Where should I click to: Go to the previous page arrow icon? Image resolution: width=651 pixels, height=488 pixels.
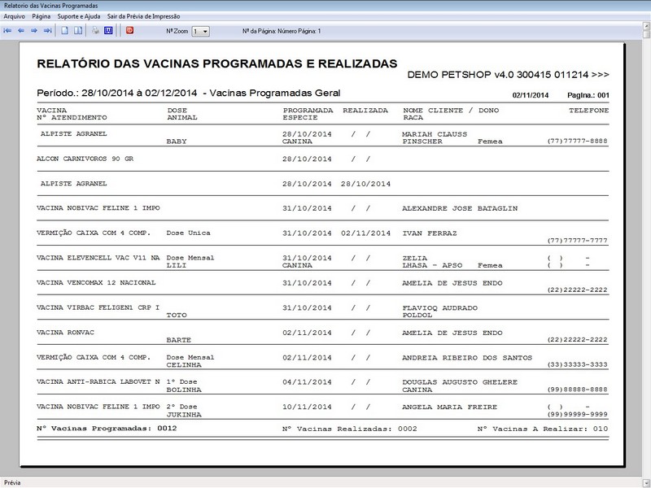21,31
